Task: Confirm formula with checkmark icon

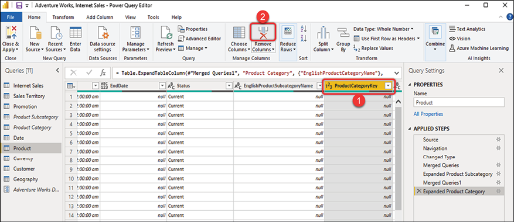Action: 88,72
